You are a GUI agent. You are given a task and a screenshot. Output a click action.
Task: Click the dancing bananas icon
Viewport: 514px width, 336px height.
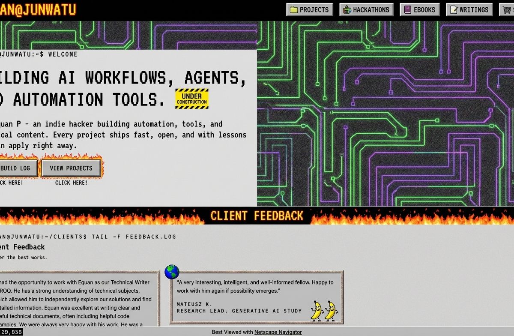click(x=323, y=310)
